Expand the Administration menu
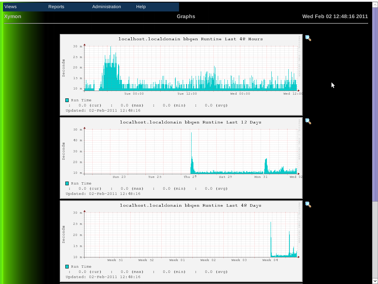 (x=106, y=7)
